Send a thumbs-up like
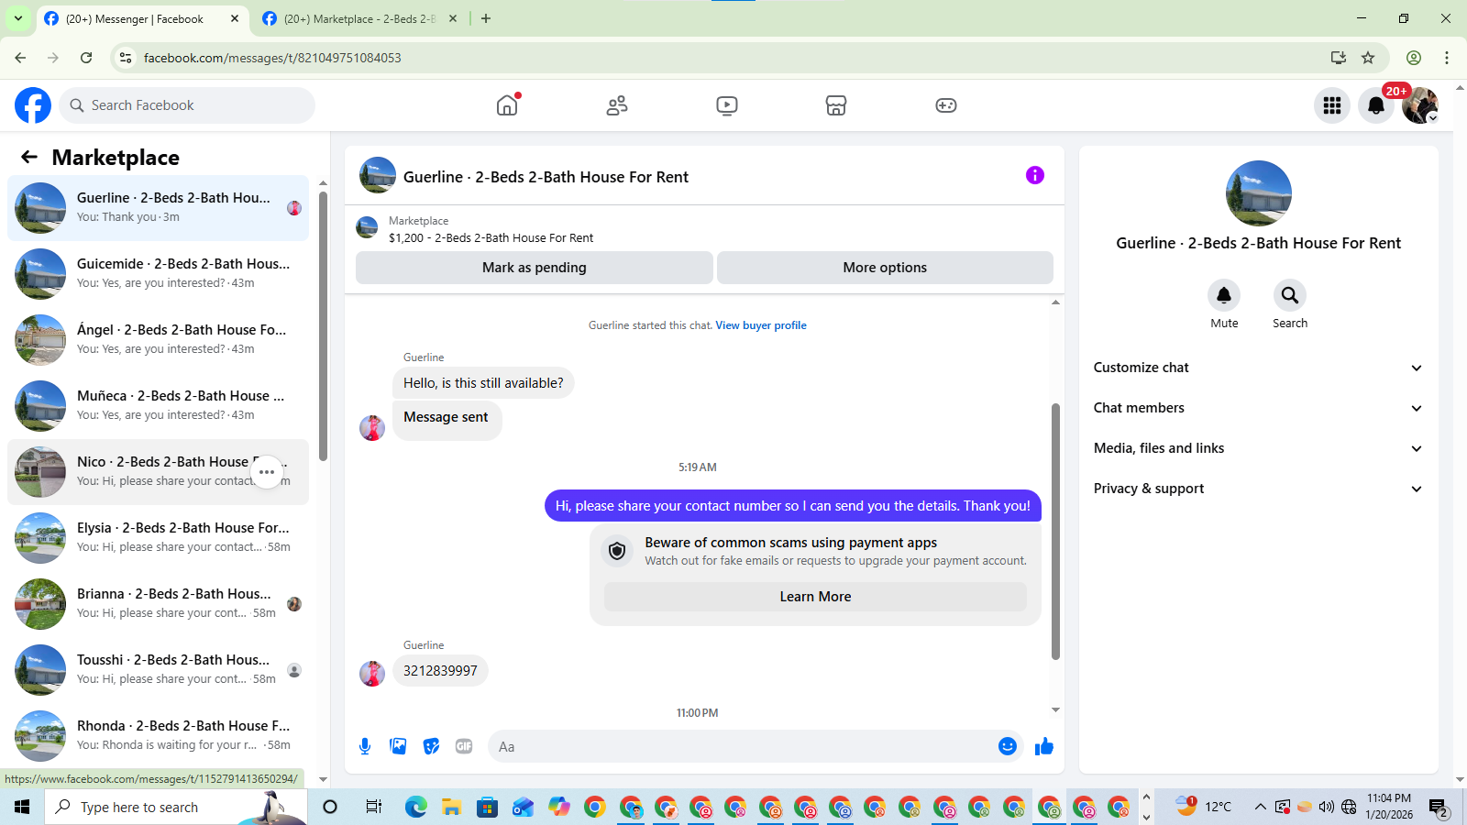The width and height of the screenshot is (1467, 825). point(1044,746)
